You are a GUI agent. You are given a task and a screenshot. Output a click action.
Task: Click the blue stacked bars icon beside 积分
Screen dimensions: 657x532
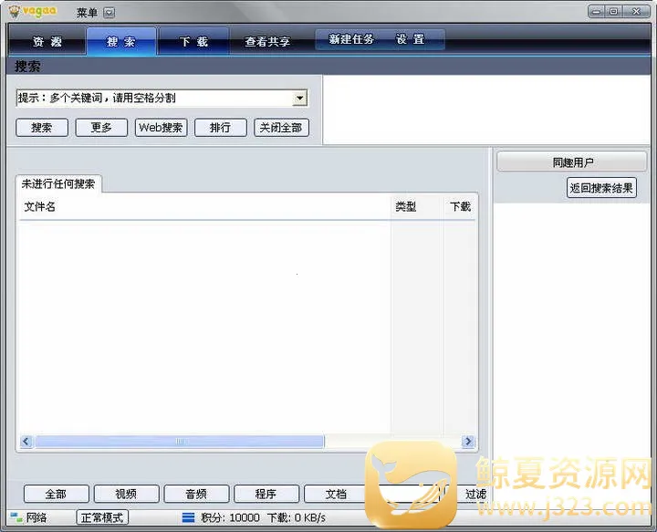(188, 517)
